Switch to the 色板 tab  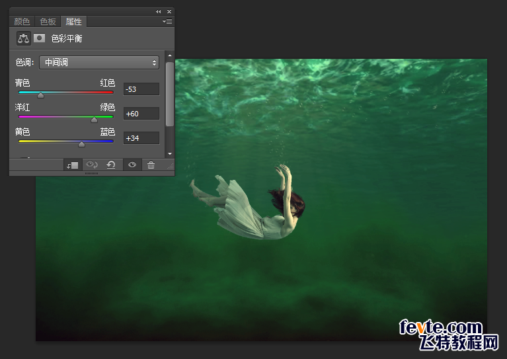click(48, 22)
